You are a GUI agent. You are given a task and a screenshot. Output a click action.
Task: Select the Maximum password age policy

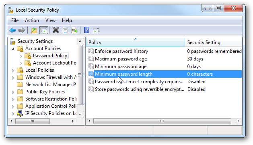coord(165,58)
